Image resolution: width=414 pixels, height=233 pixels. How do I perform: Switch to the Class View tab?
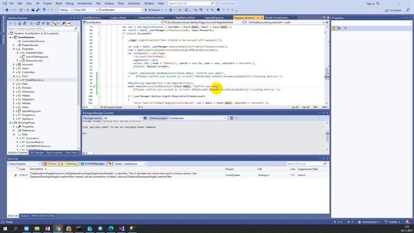[71, 153]
